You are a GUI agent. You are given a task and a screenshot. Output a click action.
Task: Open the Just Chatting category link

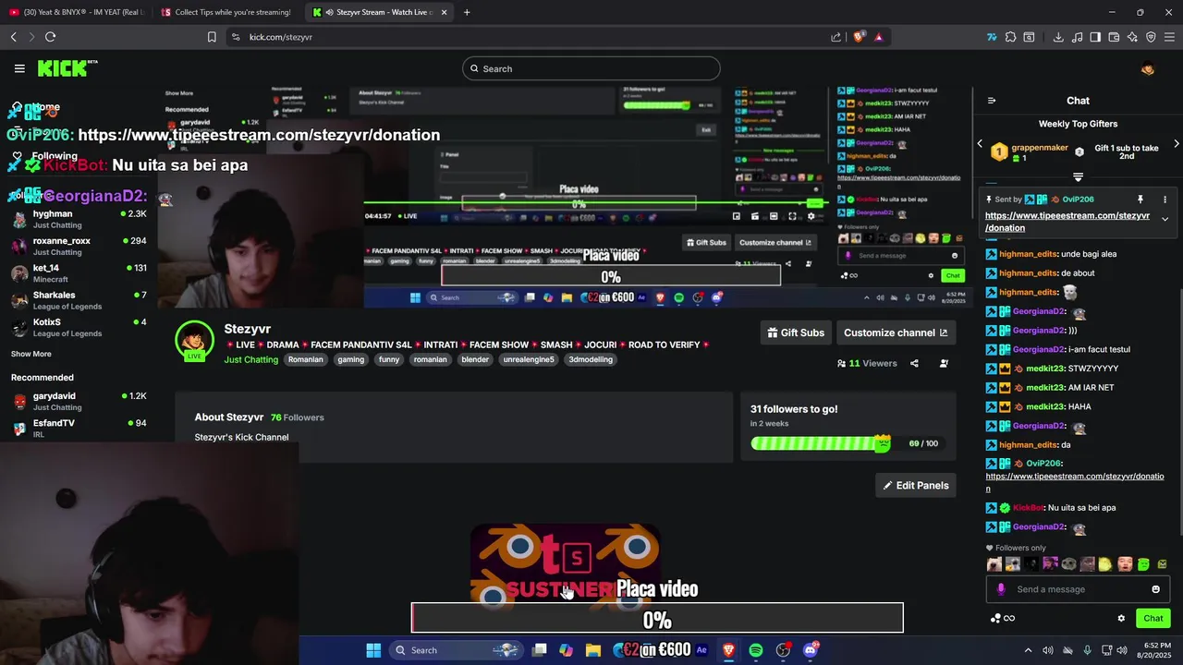pyautogui.click(x=250, y=359)
